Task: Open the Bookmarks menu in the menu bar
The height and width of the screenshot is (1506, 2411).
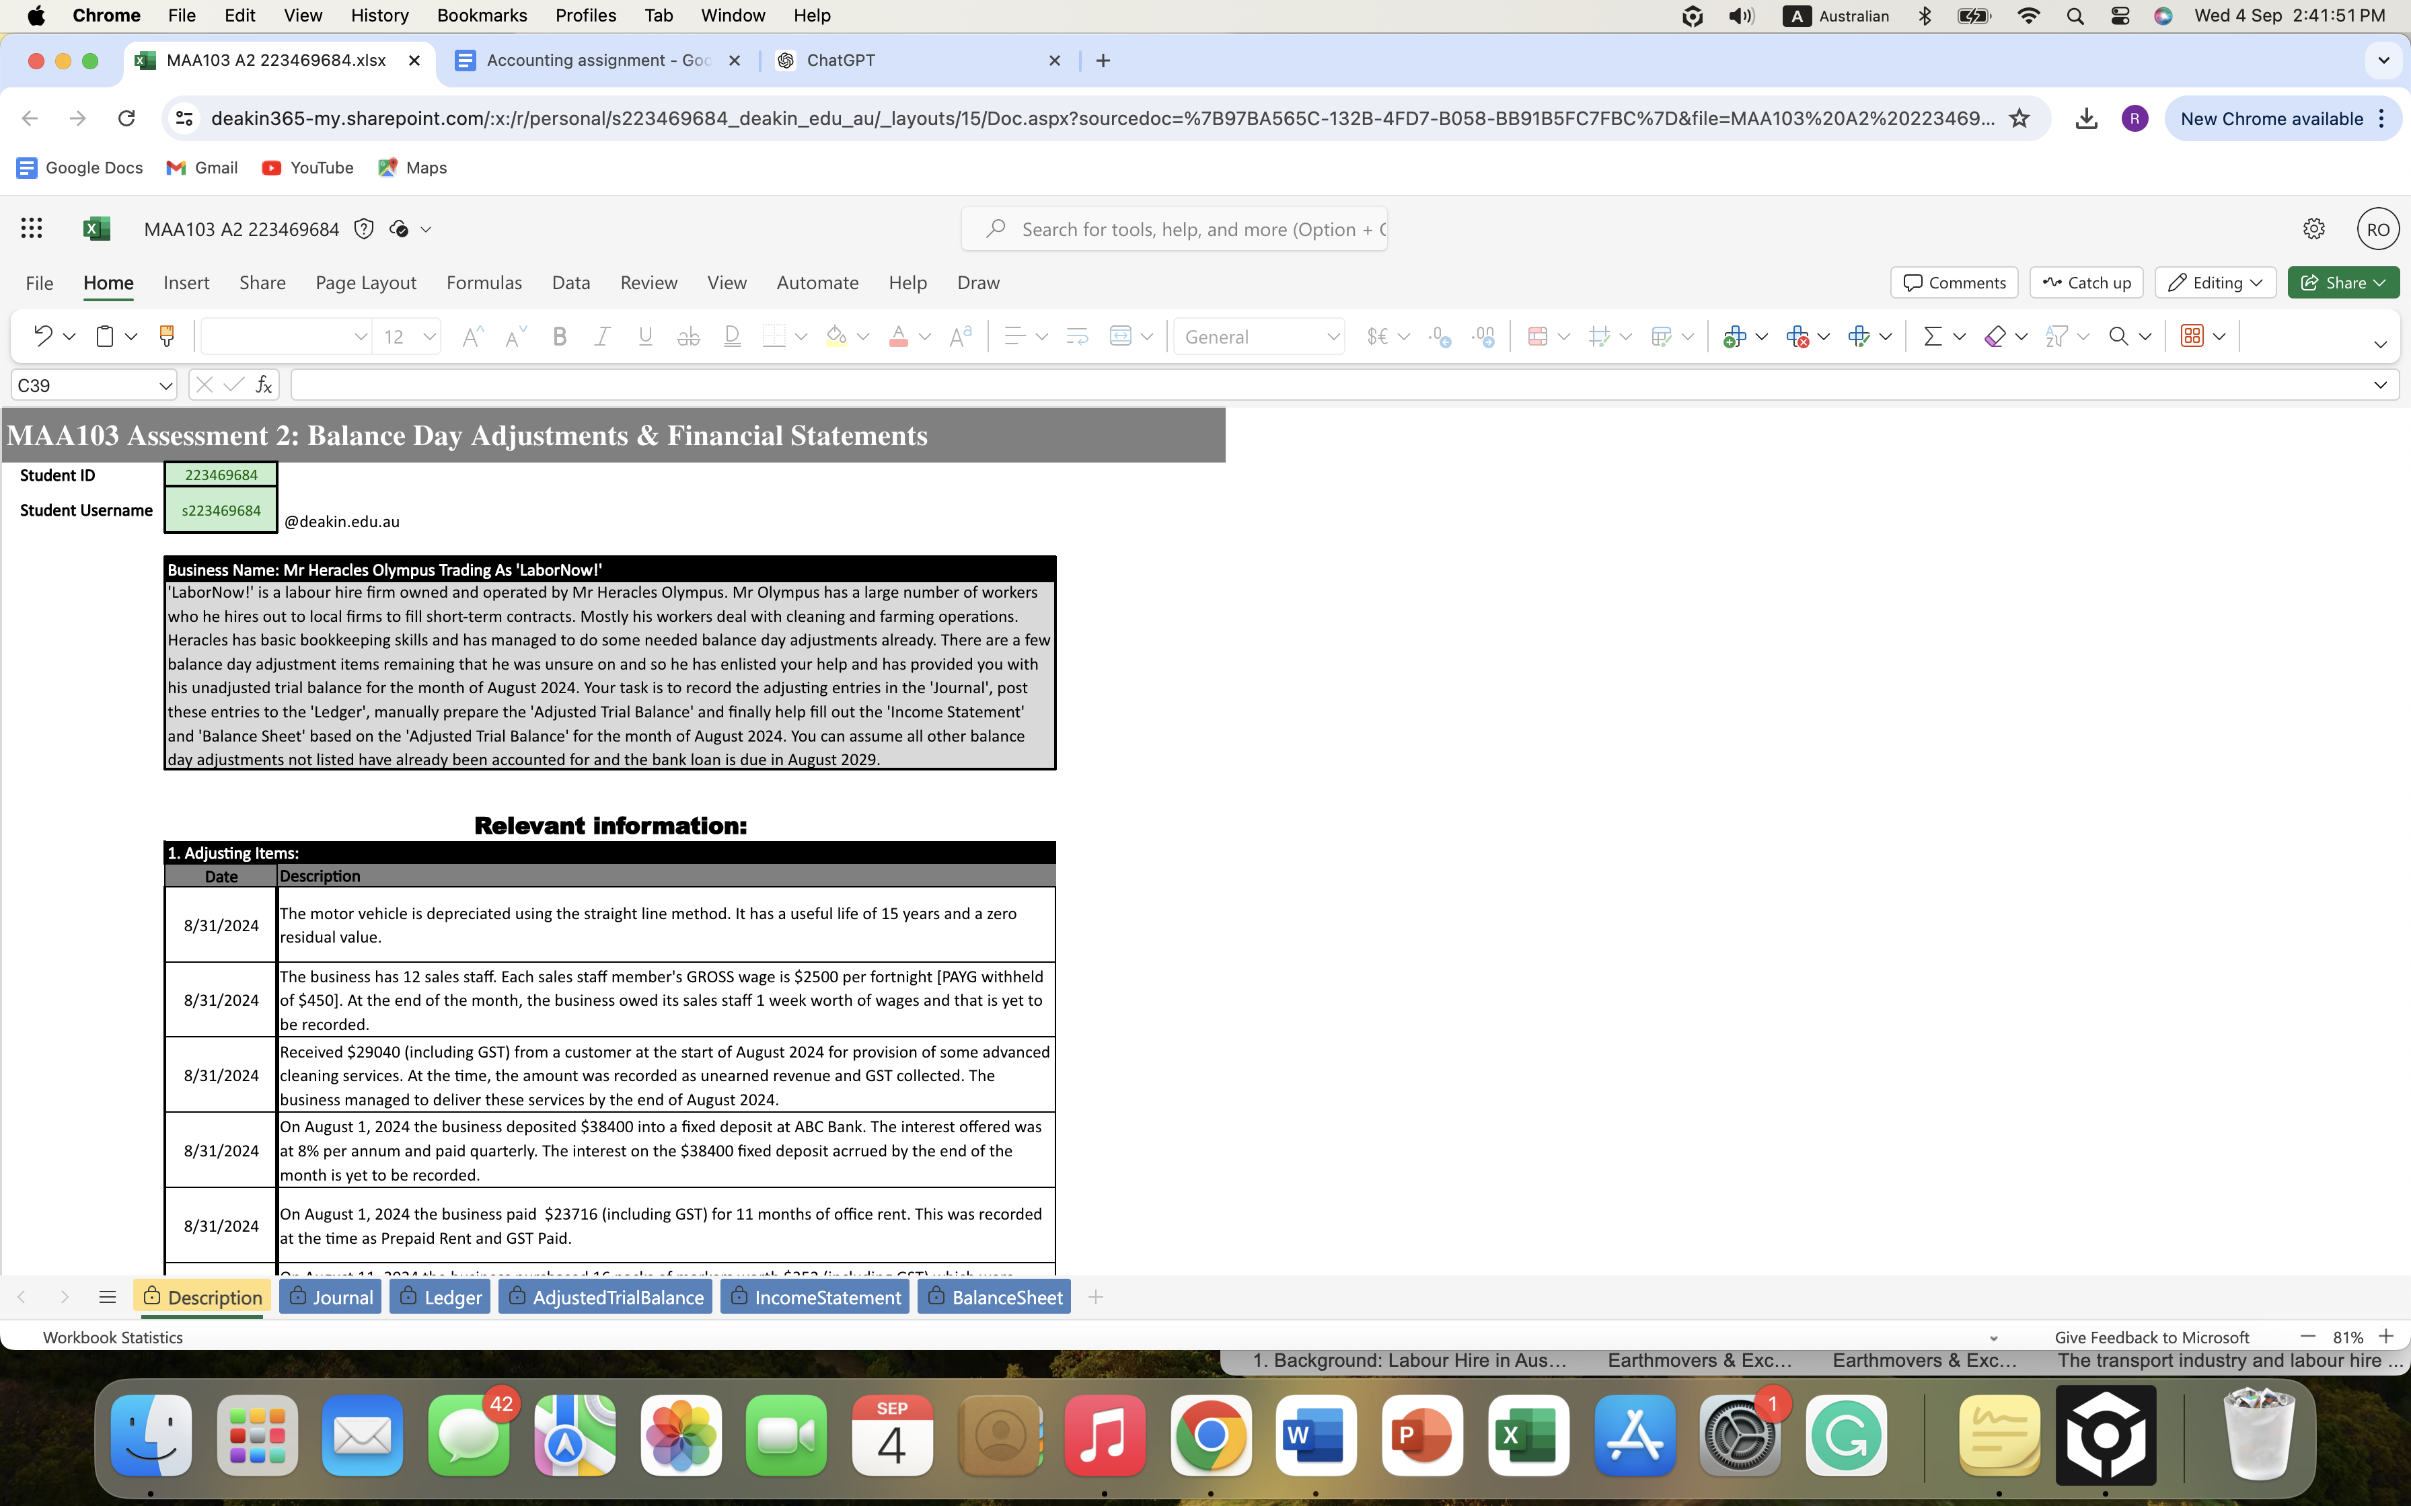Action: [x=482, y=15]
